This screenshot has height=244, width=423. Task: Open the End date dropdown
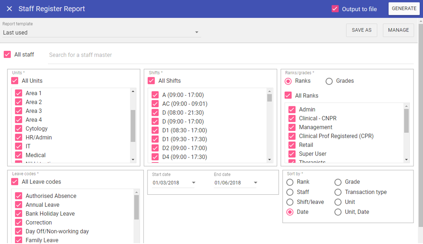pos(255,183)
